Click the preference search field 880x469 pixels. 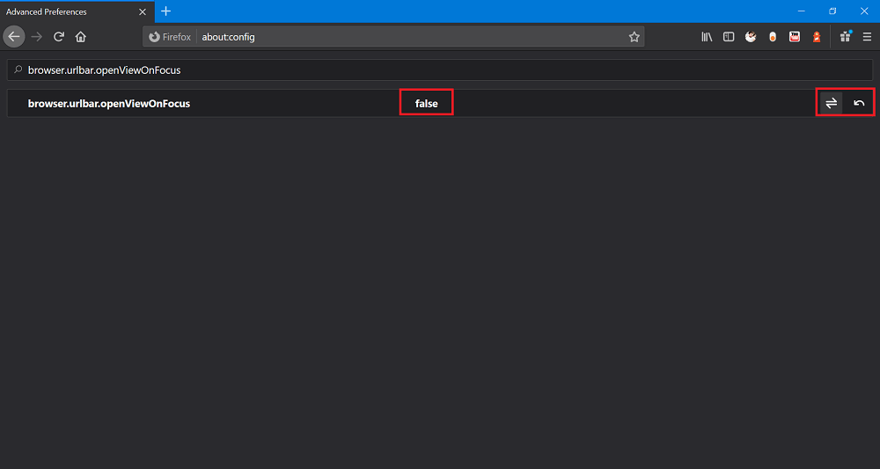[x=440, y=70]
